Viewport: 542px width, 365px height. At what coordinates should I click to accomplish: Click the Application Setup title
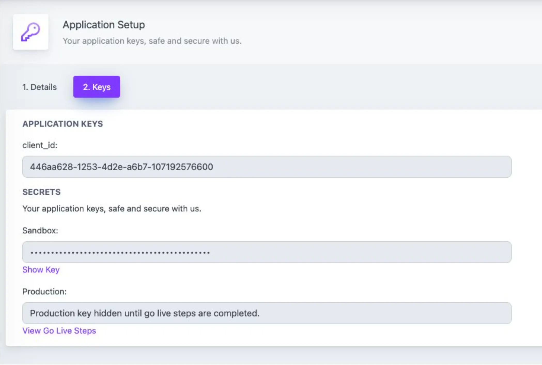click(x=104, y=25)
